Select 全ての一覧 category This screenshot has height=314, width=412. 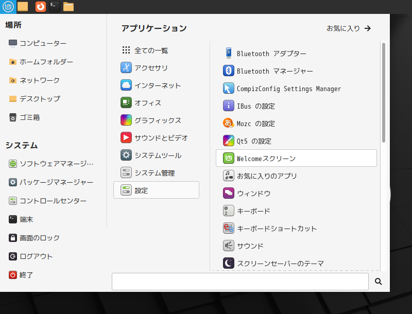(x=156, y=50)
